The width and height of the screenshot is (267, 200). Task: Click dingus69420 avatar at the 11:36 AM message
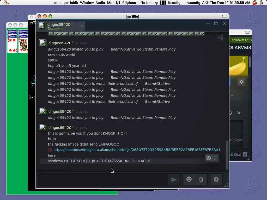pyautogui.click(x=42, y=42)
